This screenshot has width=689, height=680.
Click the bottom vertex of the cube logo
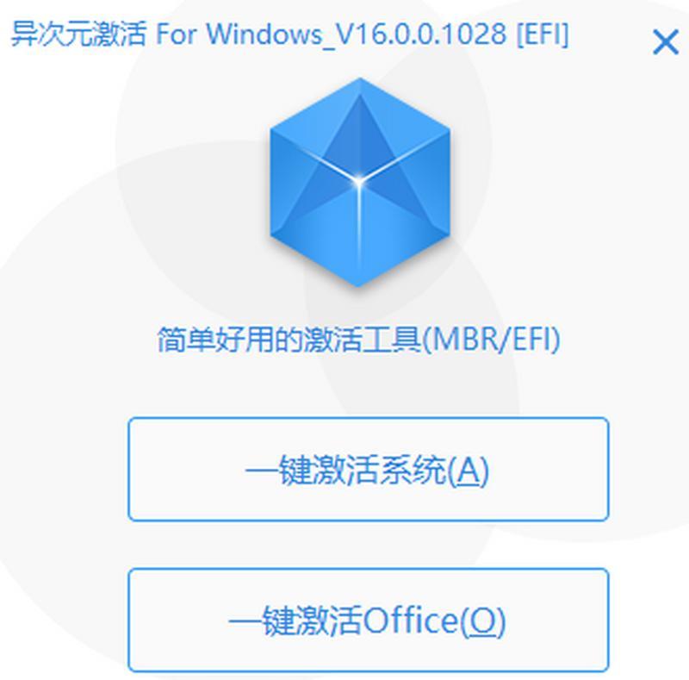359,284
